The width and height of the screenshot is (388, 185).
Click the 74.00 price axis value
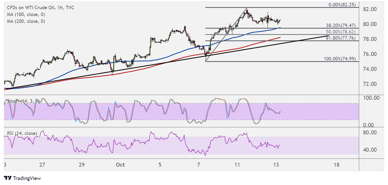370,69
